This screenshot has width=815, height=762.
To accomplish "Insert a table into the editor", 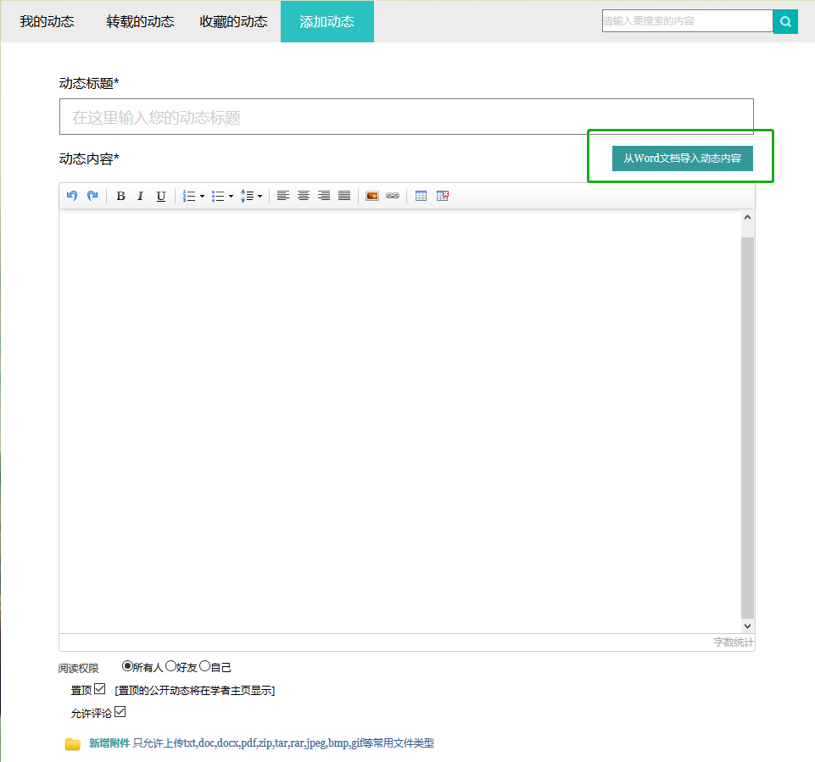I will point(421,196).
